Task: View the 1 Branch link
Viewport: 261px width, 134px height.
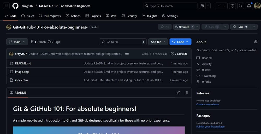Action: pyautogui.click(x=38, y=42)
